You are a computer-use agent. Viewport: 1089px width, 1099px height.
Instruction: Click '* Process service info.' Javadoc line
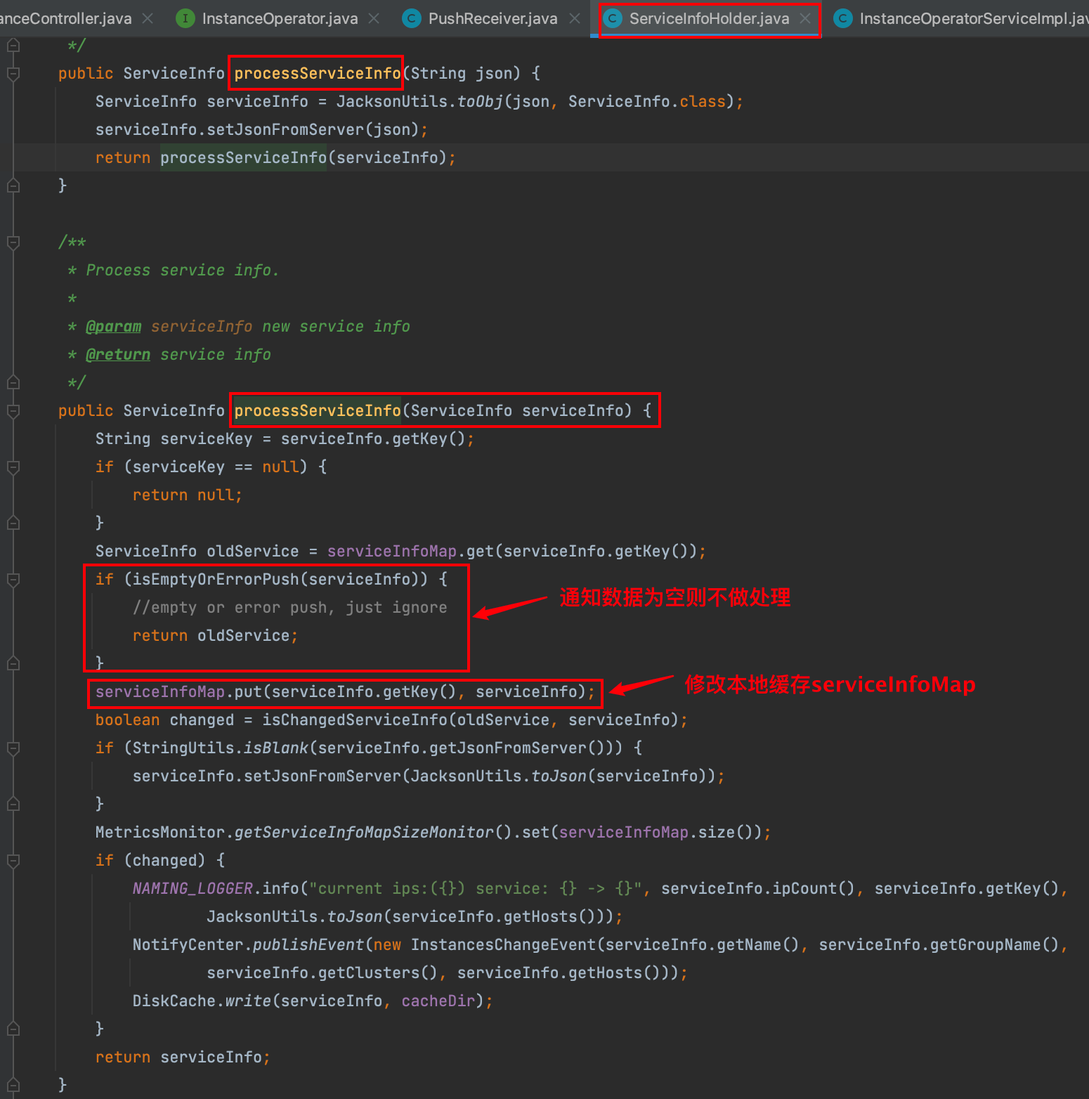(x=174, y=270)
